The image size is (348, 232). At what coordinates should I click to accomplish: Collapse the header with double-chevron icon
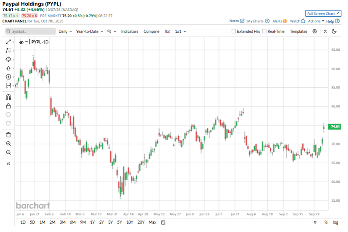tap(325, 31)
